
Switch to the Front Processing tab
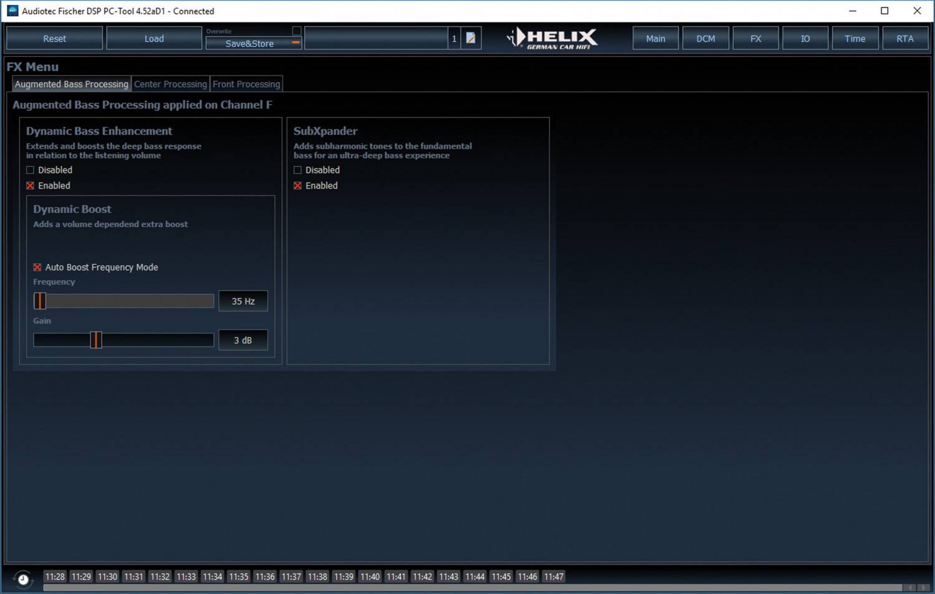click(246, 84)
